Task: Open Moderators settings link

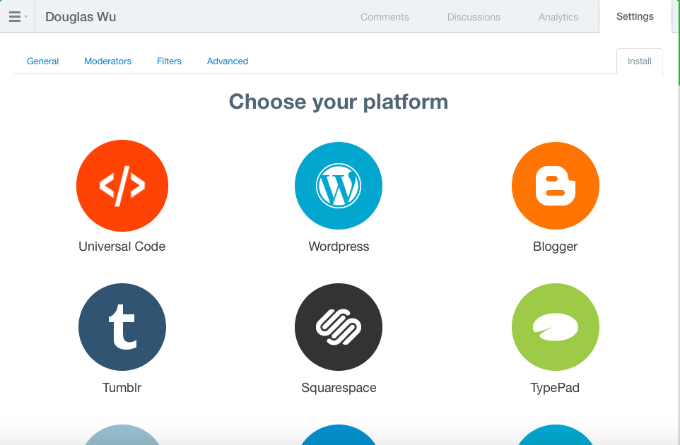Action: pos(107,61)
